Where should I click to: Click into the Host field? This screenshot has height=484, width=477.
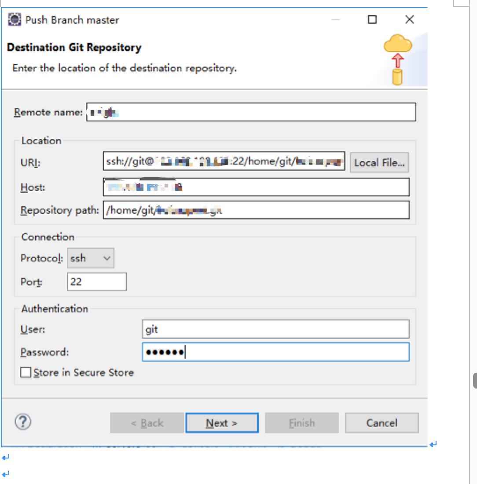point(256,187)
